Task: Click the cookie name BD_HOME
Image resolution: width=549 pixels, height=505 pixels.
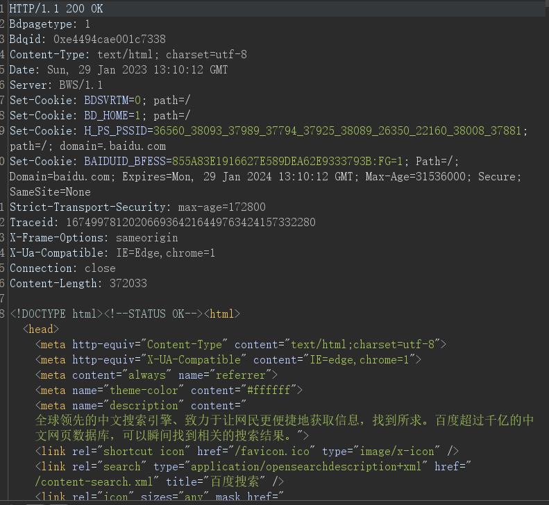Action: pyautogui.click(x=106, y=115)
